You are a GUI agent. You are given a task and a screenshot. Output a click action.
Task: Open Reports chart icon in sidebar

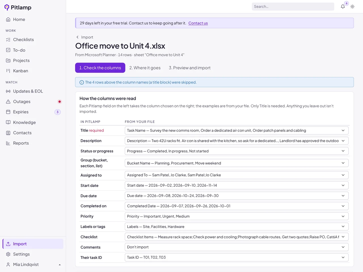[x=8, y=143]
